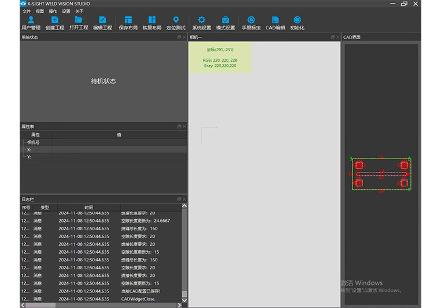This screenshot has height=308, width=441.
Task: Float the 属性表 properties panel
Action: 179,127
